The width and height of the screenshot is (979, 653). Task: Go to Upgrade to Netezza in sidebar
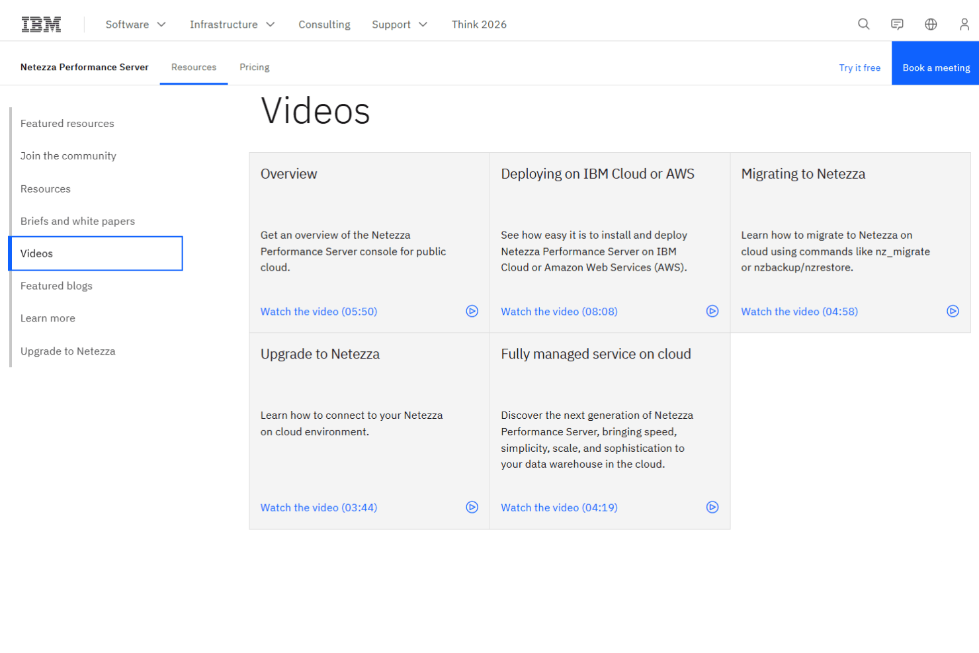67,351
